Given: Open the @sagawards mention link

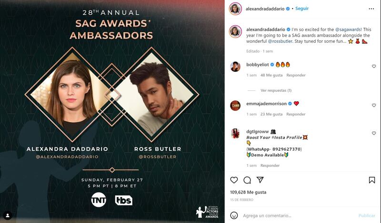Looking at the screenshot, I should point(348,29).
